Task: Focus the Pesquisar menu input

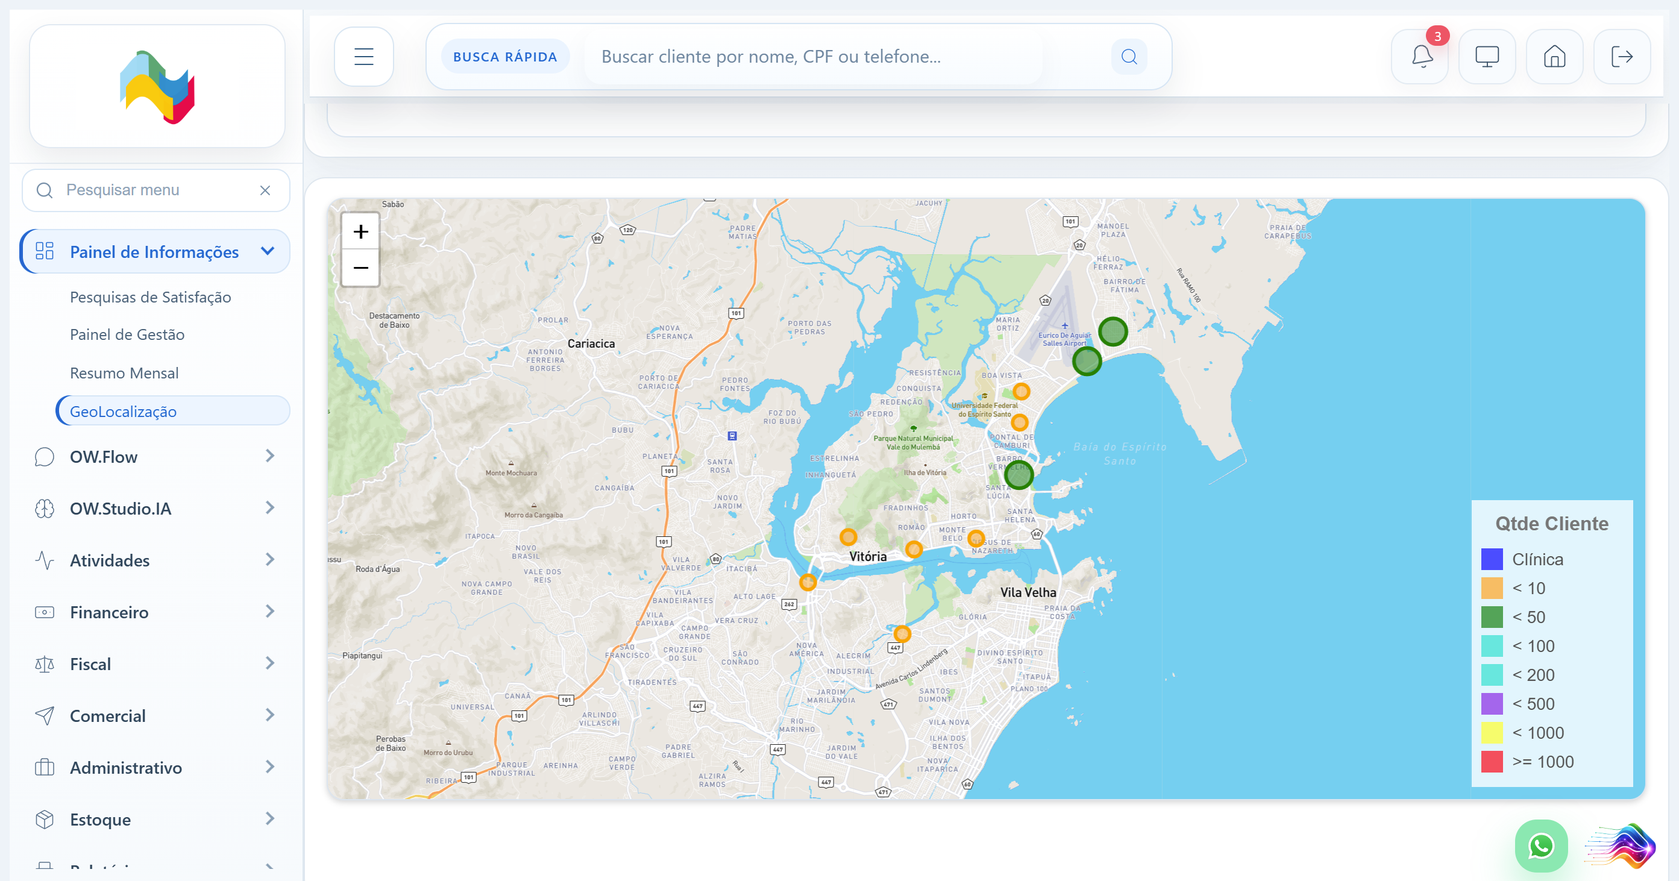Action: [155, 190]
